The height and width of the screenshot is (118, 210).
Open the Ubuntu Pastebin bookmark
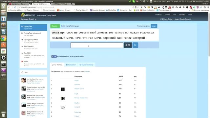coord(147,10)
